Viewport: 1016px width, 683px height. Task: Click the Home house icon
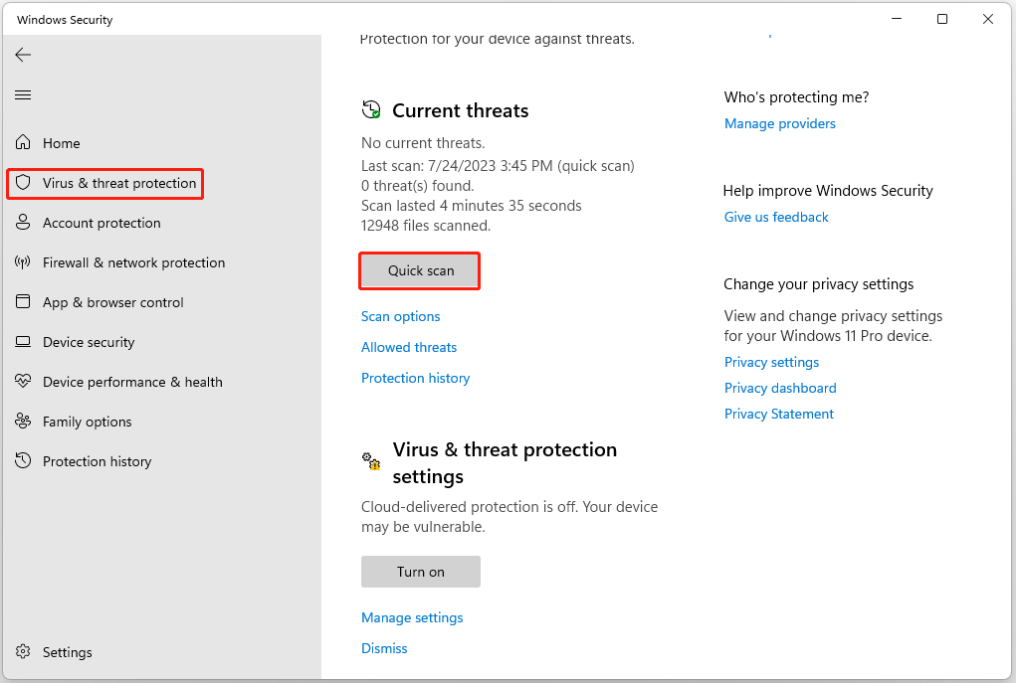(23, 143)
